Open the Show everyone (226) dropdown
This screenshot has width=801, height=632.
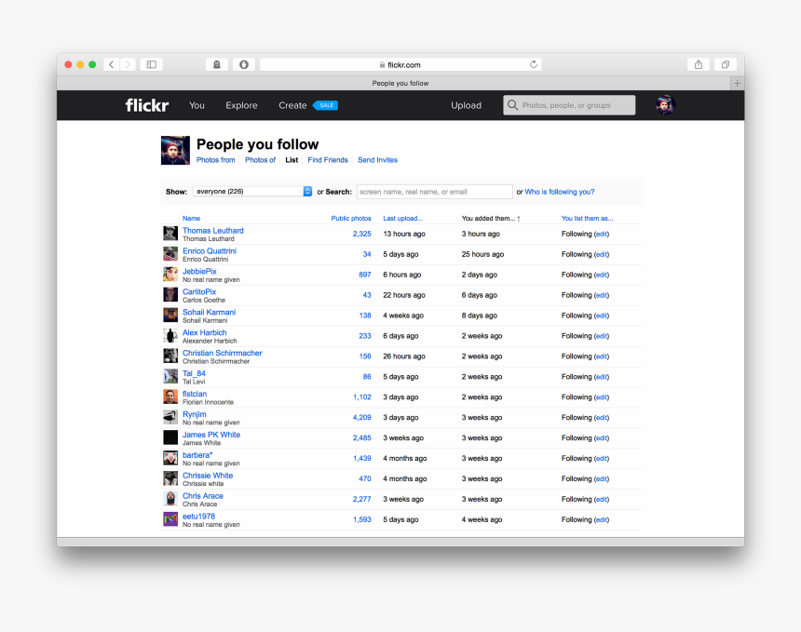click(252, 191)
